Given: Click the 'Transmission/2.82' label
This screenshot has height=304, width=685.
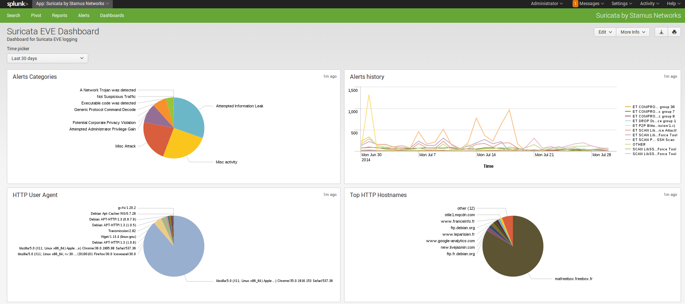Looking at the screenshot, I should coord(122,231).
